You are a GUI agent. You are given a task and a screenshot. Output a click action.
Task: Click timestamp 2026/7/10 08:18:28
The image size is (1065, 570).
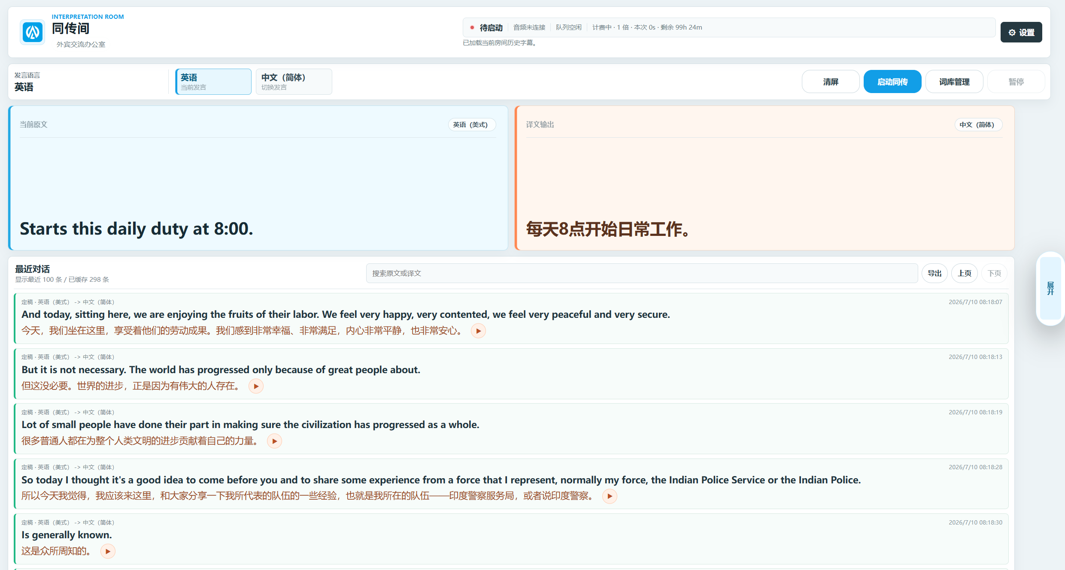tap(975, 467)
